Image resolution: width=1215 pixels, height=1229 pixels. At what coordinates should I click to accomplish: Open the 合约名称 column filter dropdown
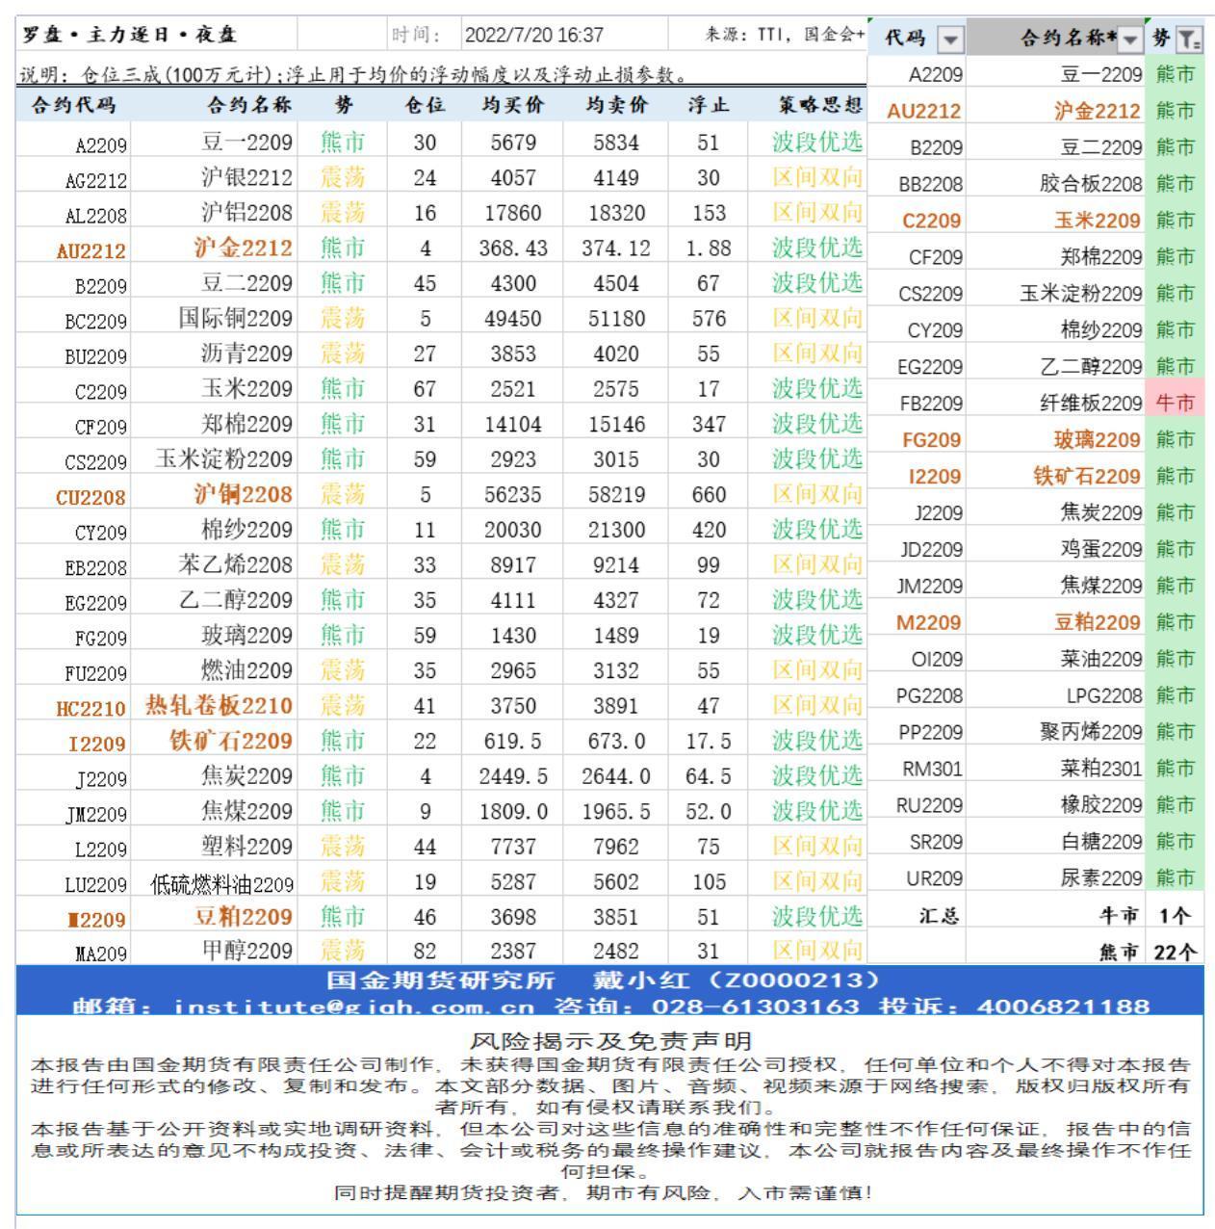[1129, 39]
